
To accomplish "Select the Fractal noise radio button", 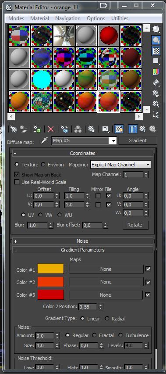I will pyautogui.click(x=95, y=335).
